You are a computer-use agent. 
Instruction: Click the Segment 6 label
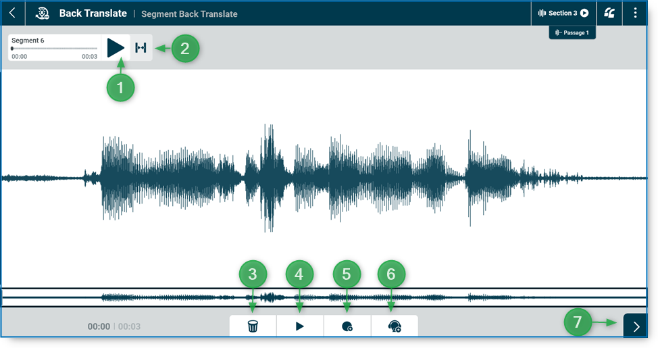pos(28,41)
